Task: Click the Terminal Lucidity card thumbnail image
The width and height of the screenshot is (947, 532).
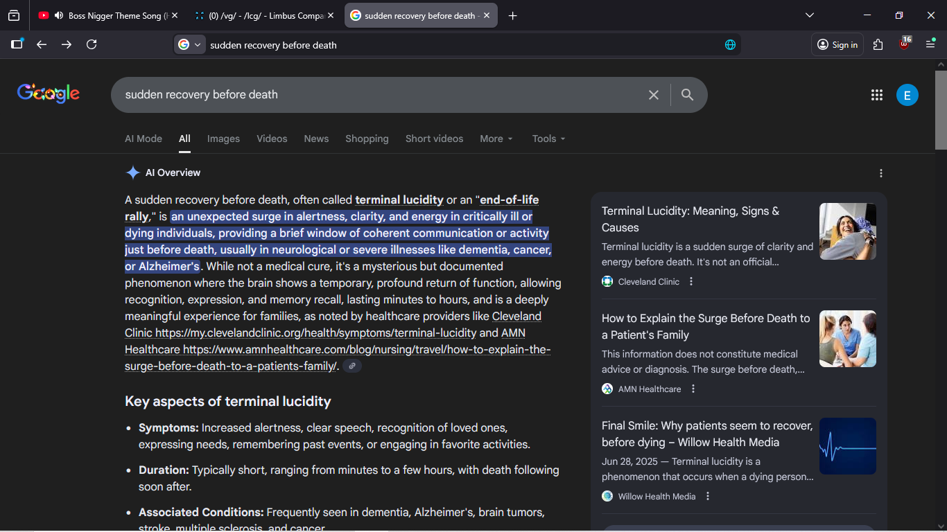Action: pyautogui.click(x=848, y=231)
